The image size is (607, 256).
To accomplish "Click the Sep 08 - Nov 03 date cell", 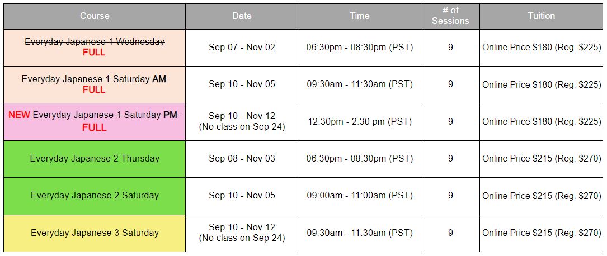I will pos(242,159).
